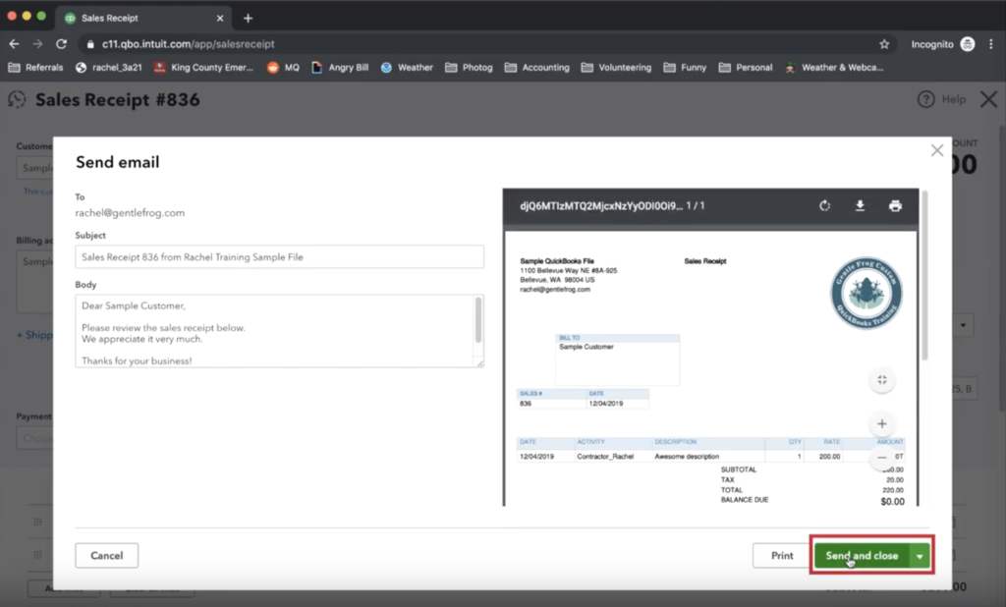Print from the PDF preview toolbar
The width and height of the screenshot is (1006, 607).
(895, 206)
